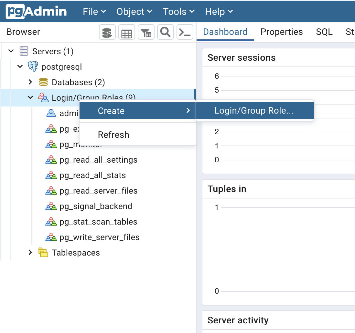
Task: Click Refresh in the context menu
Action: [113, 135]
